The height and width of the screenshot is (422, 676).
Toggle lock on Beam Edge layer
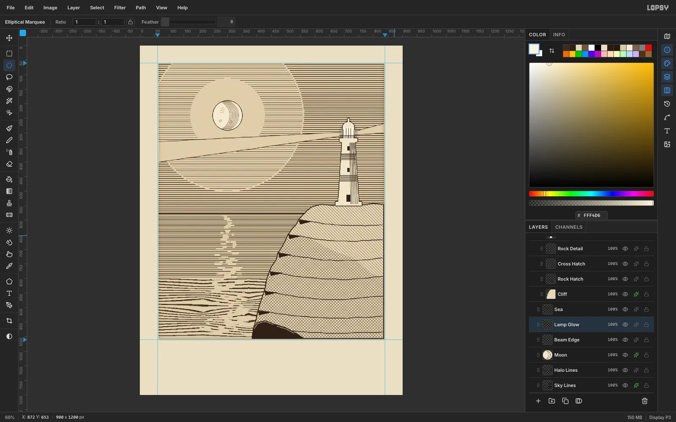(x=646, y=340)
